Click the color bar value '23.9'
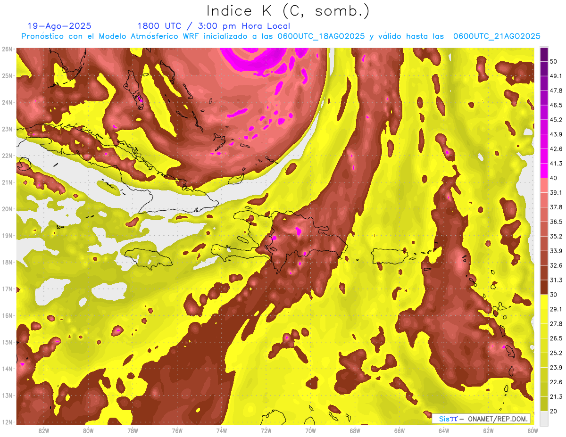The width and height of the screenshot is (566, 437). coord(556,367)
